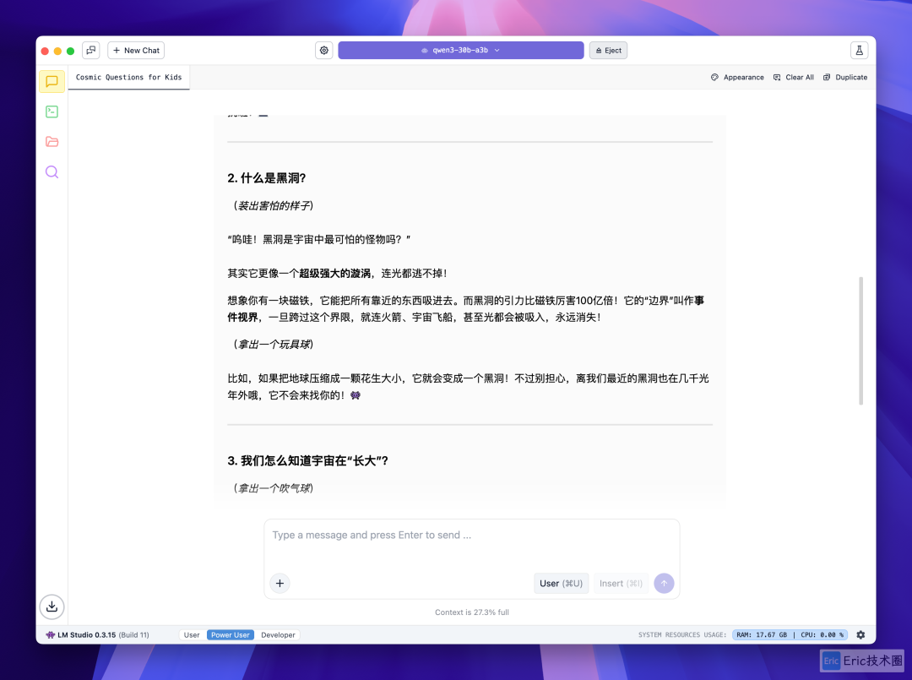Open Appearance options

[x=737, y=78]
